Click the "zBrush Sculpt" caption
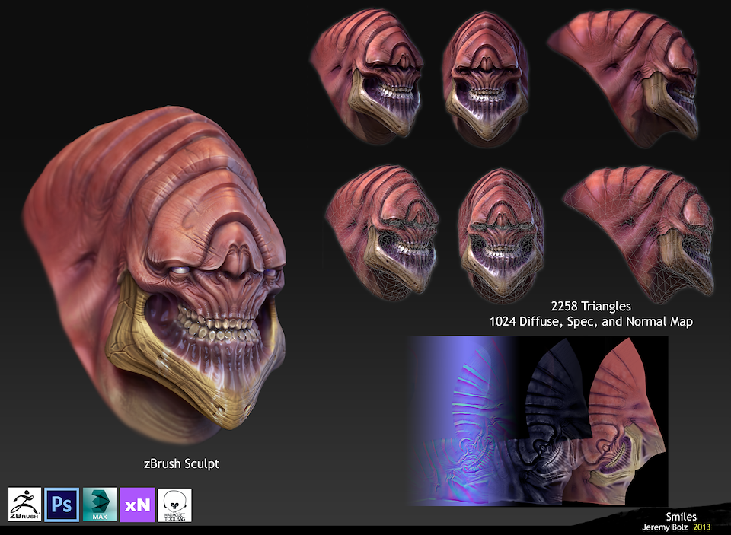731x535 pixels. 181,463
